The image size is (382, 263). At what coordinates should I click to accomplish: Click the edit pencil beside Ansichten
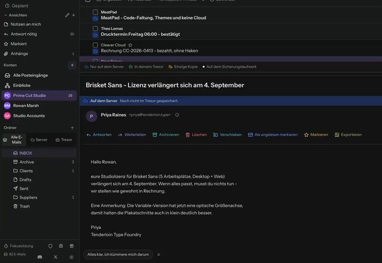click(x=67, y=15)
